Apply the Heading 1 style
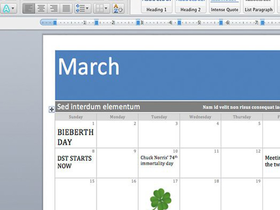Image resolution: width=280 pixels, height=210 pixels. click(x=157, y=7)
